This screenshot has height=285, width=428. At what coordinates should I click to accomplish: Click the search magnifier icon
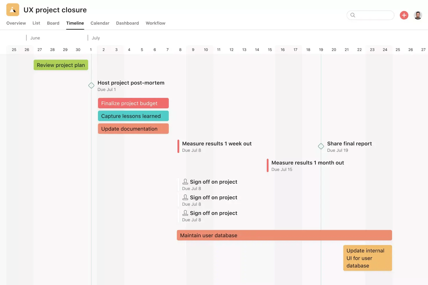pos(353,15)
